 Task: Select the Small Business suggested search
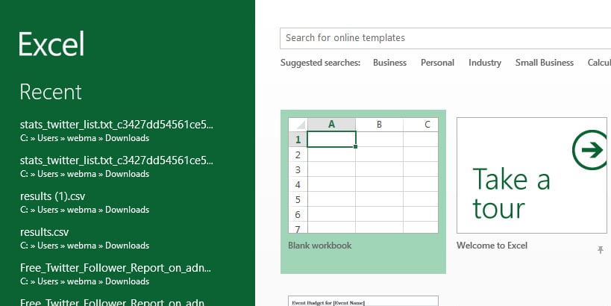pos(545,63)
